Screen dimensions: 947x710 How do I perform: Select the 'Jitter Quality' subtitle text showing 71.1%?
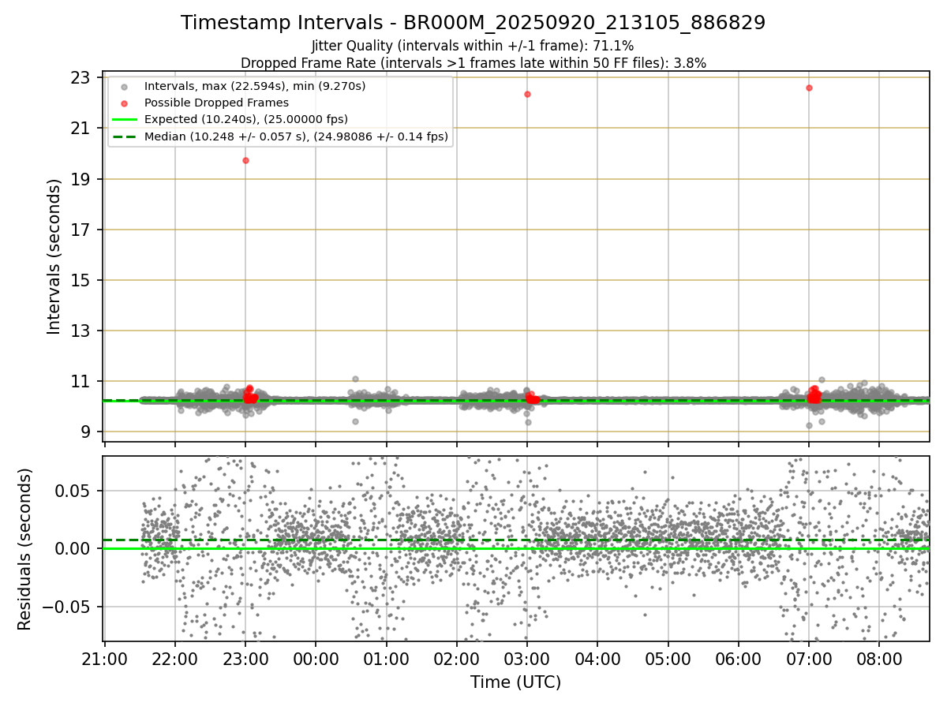point(473,46)
